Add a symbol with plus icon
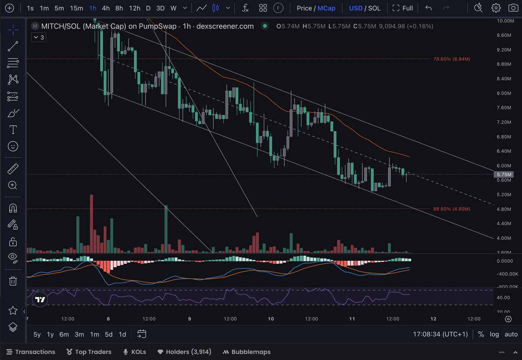This screenshot has height=360, width=522. coord(10,8)
